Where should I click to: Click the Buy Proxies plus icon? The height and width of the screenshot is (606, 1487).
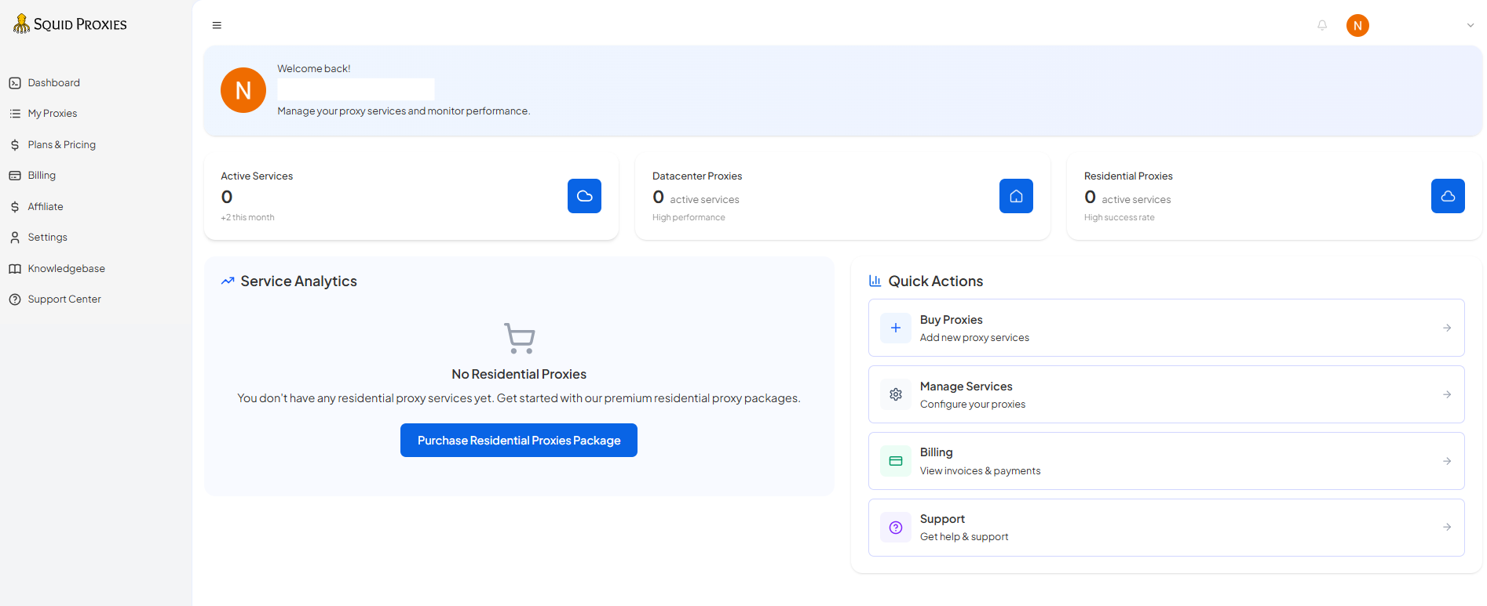(896, 328)
